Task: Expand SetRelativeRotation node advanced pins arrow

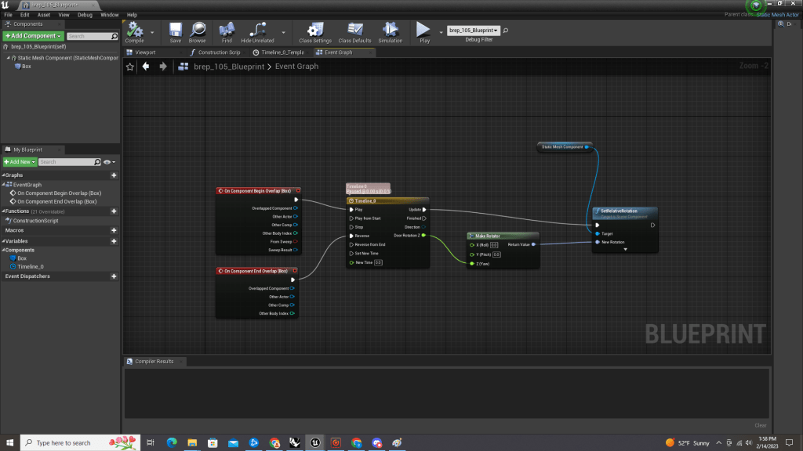Action: [625, 249]
